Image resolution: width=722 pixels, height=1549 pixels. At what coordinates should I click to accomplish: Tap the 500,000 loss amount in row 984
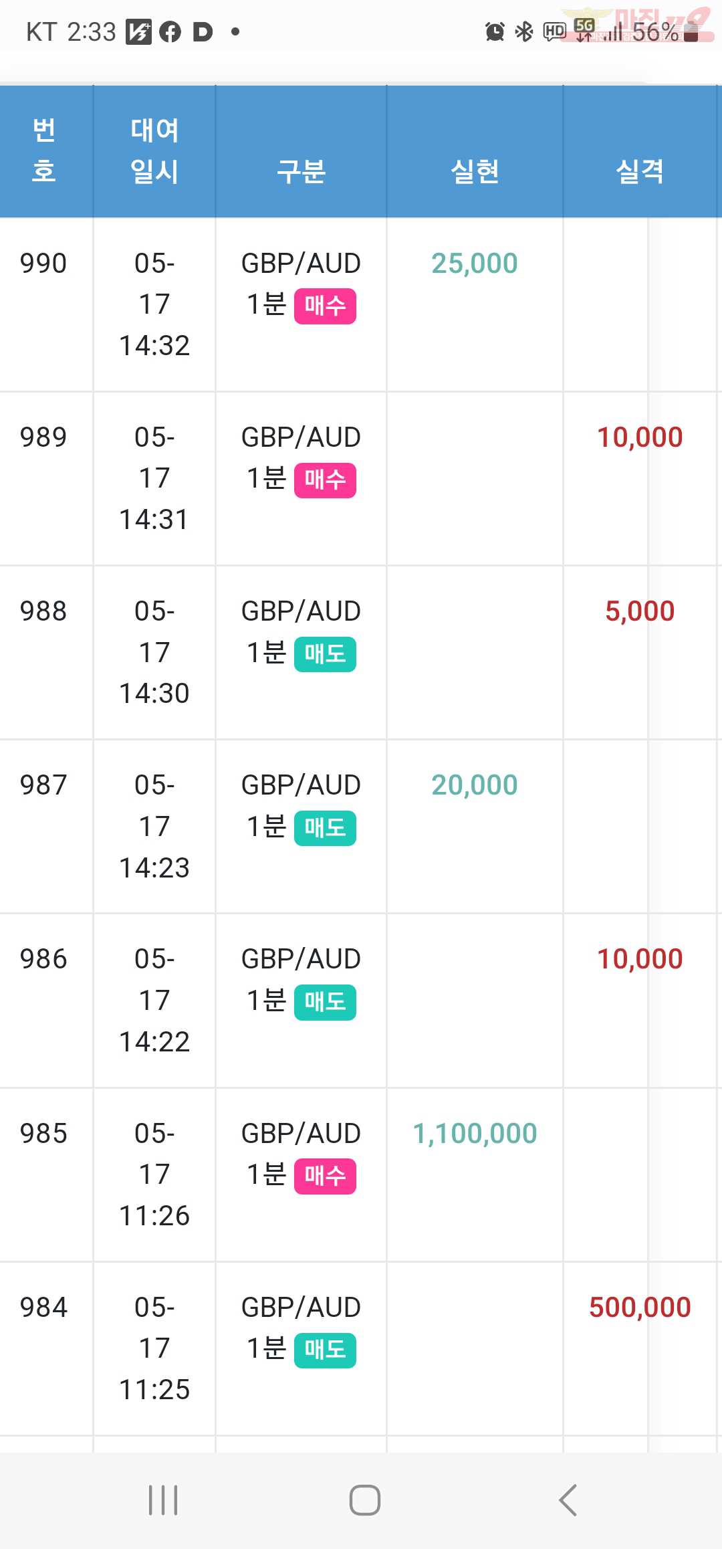tap(640, 1308)
